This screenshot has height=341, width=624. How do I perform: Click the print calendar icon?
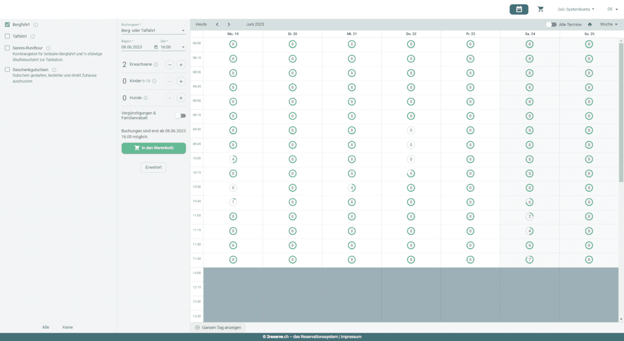(590, 24)
